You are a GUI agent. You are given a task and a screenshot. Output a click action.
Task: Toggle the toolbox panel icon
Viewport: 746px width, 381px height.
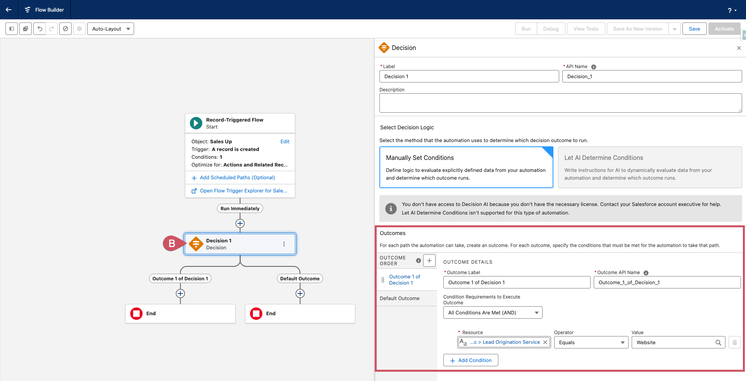click(x=12, y=29)
